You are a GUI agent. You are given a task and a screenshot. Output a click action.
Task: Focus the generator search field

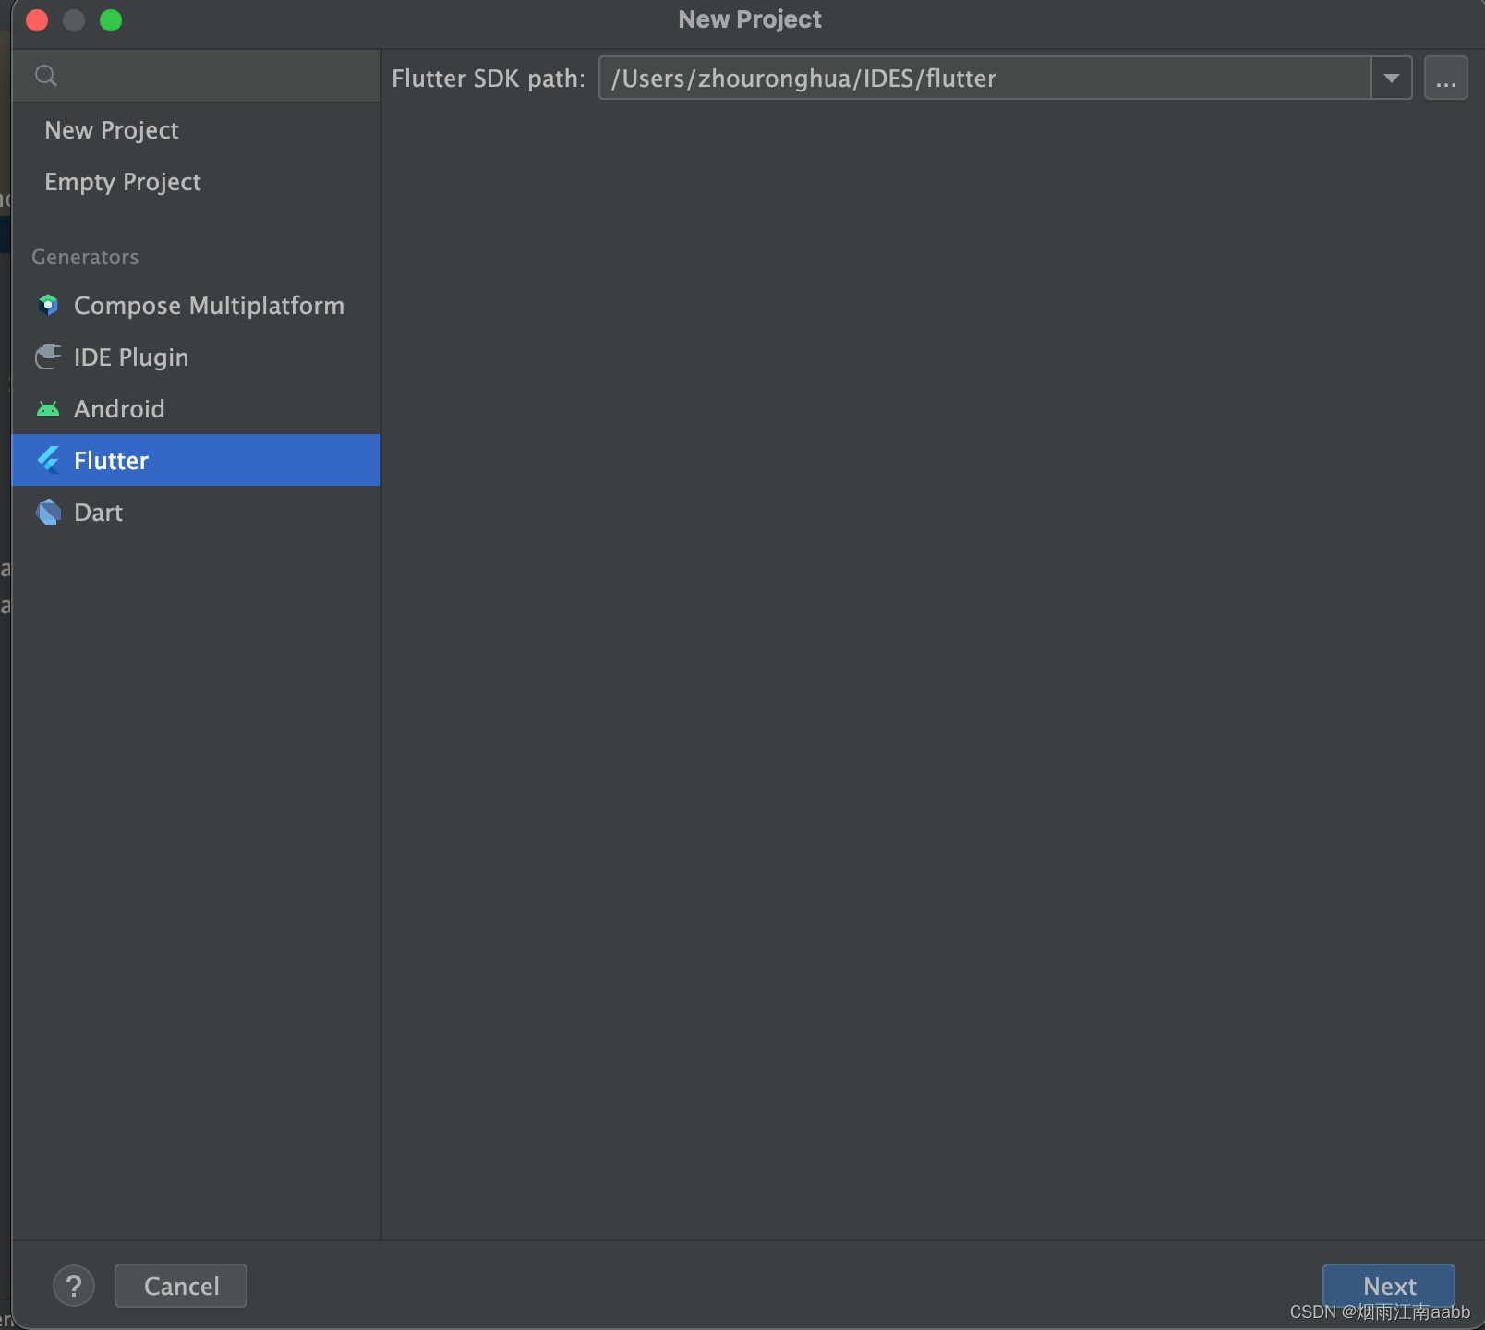196,76
